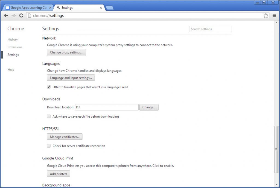Click the forward navigation arrow

(x=14, y=16)
